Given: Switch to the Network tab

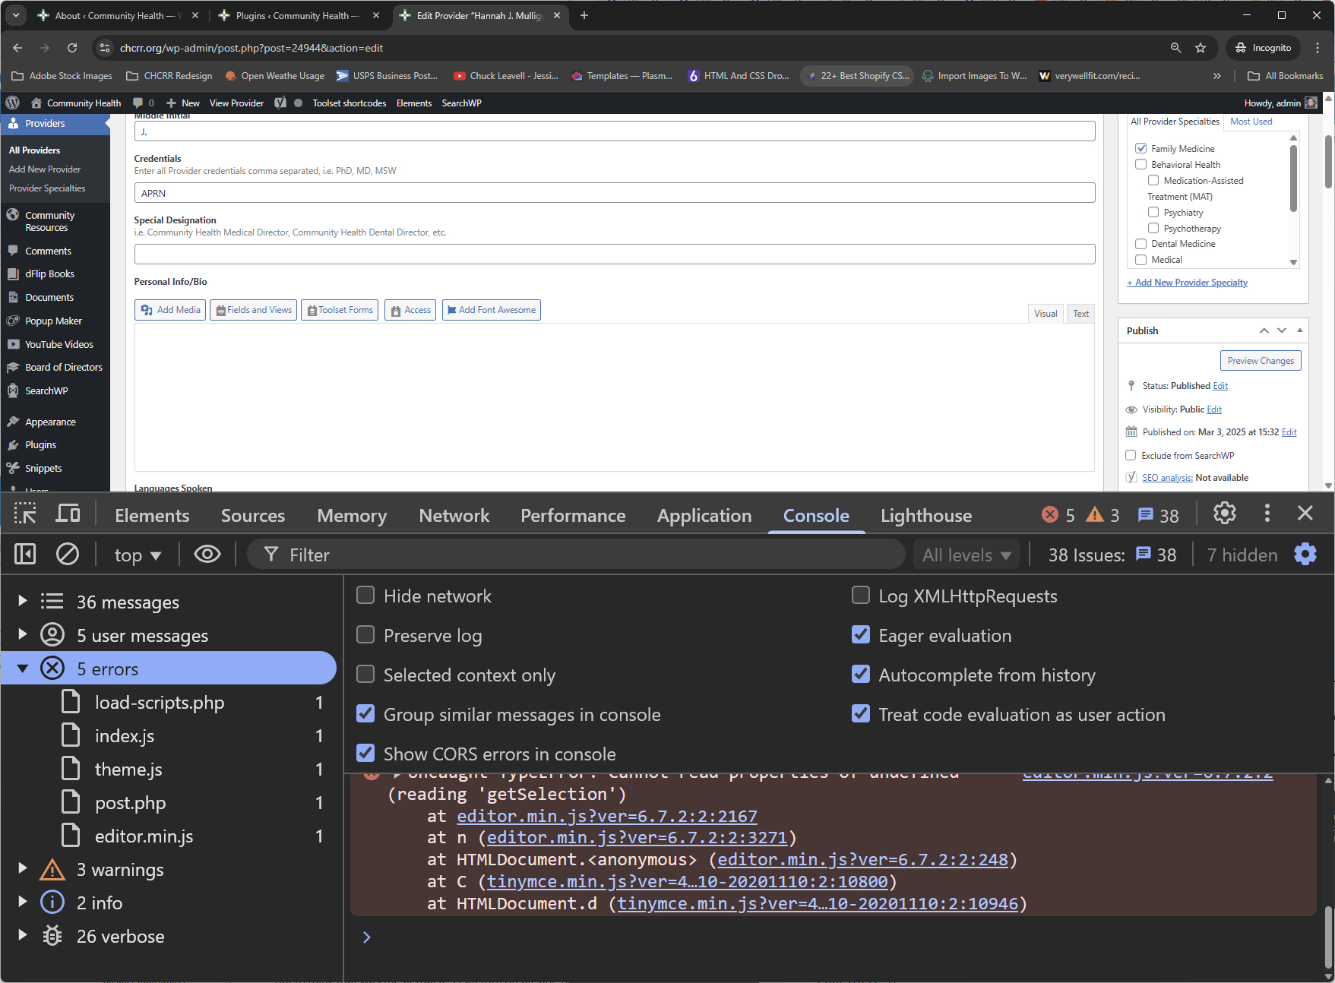Looking at the screenshot, I should coord(454,515).
